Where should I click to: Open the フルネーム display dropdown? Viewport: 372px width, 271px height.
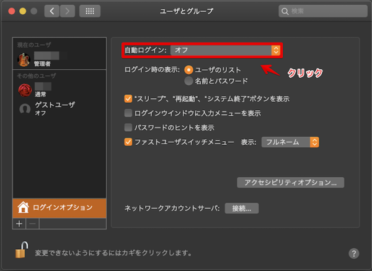point(290,142)
